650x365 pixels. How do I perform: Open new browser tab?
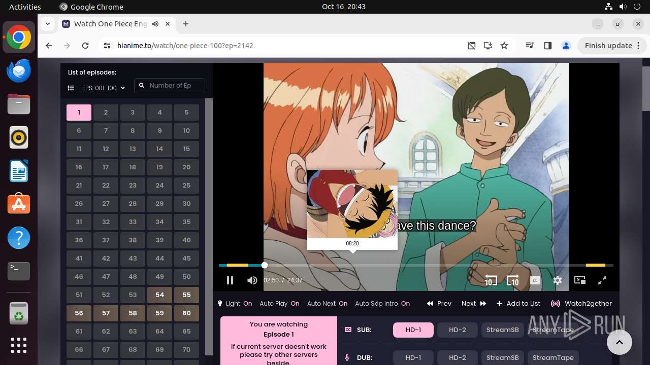coord(186,24)
